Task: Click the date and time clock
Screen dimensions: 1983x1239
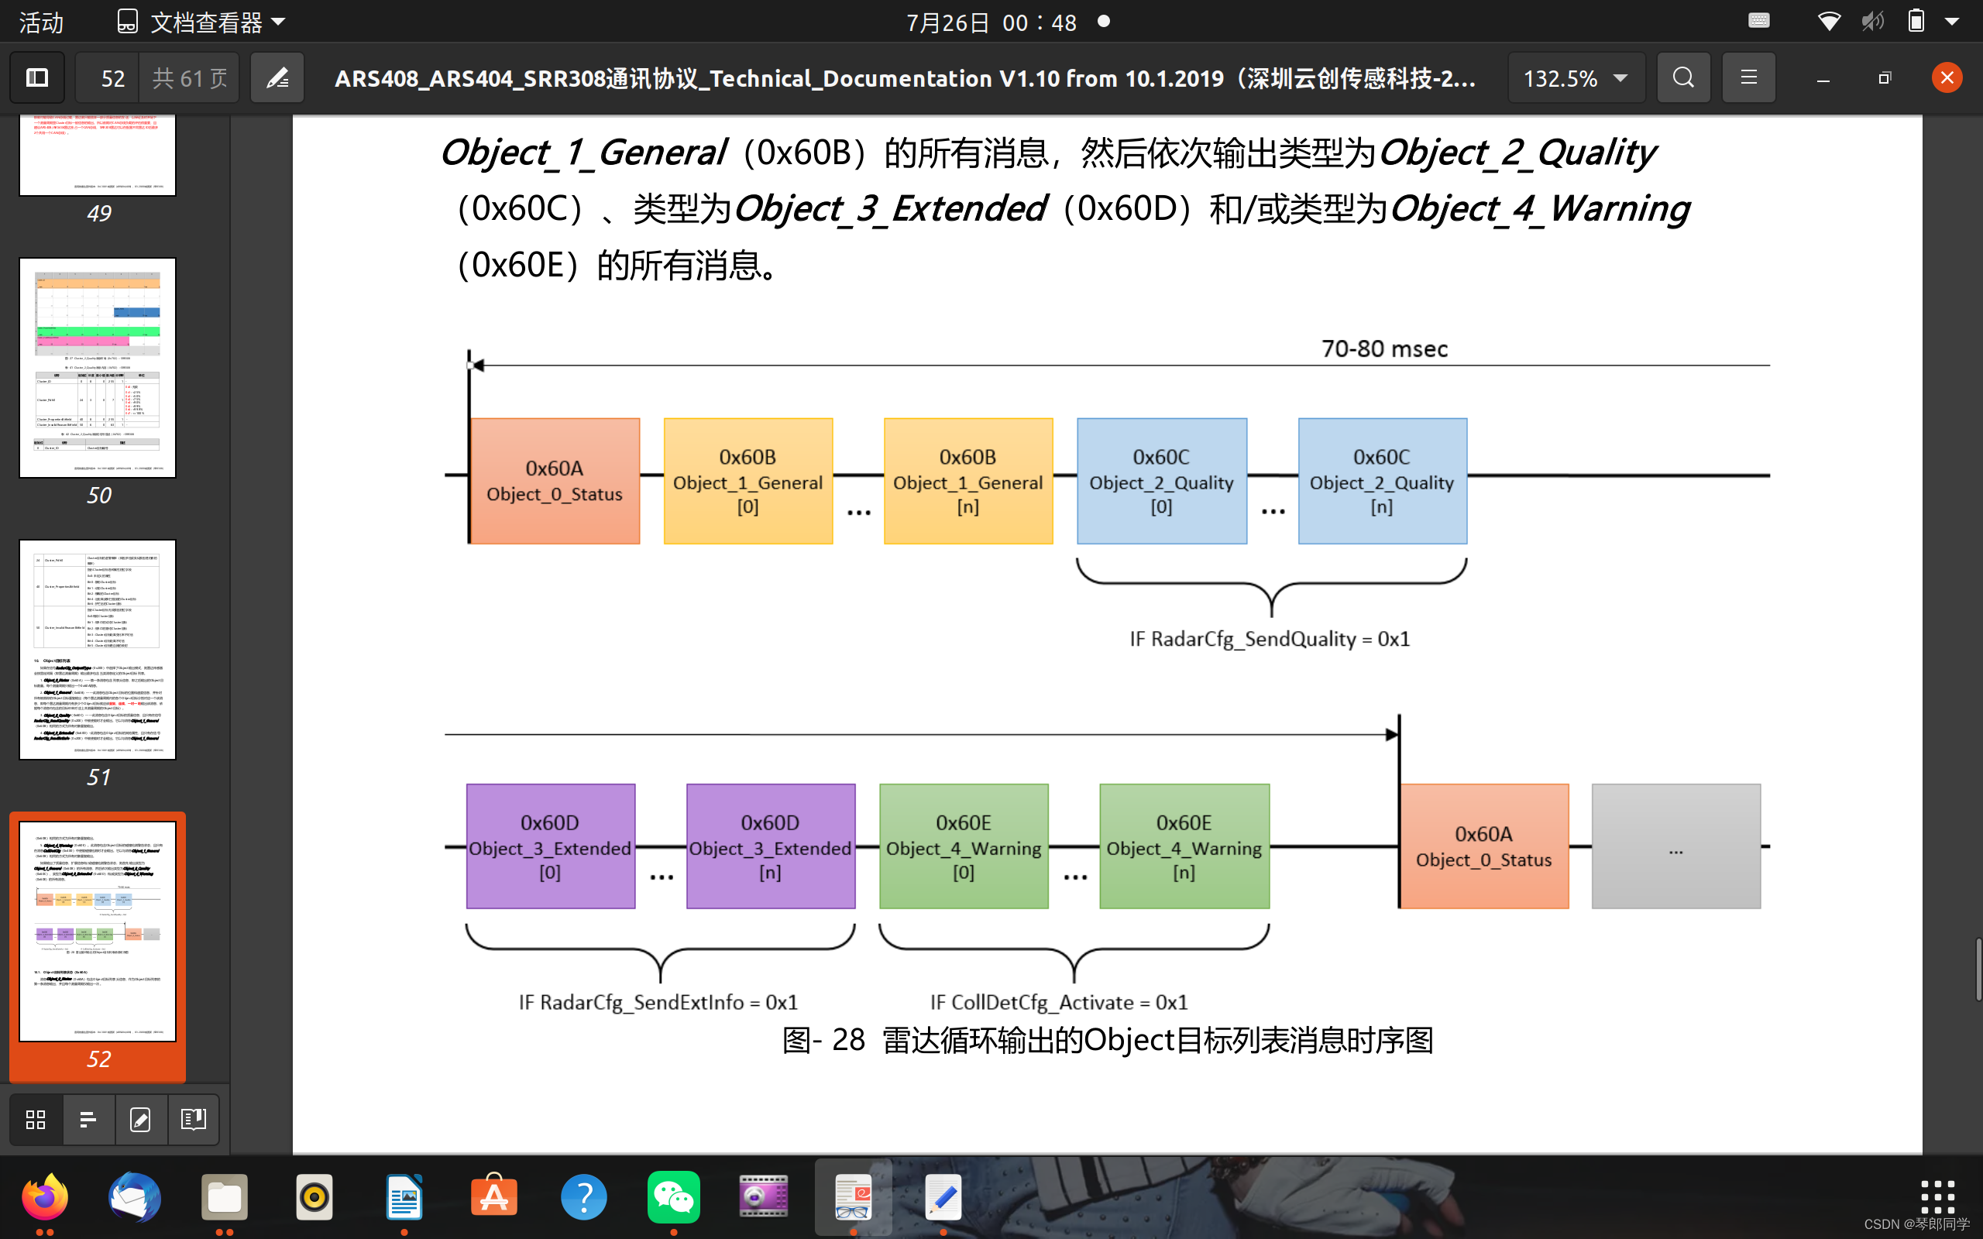Action: [991, 22]
